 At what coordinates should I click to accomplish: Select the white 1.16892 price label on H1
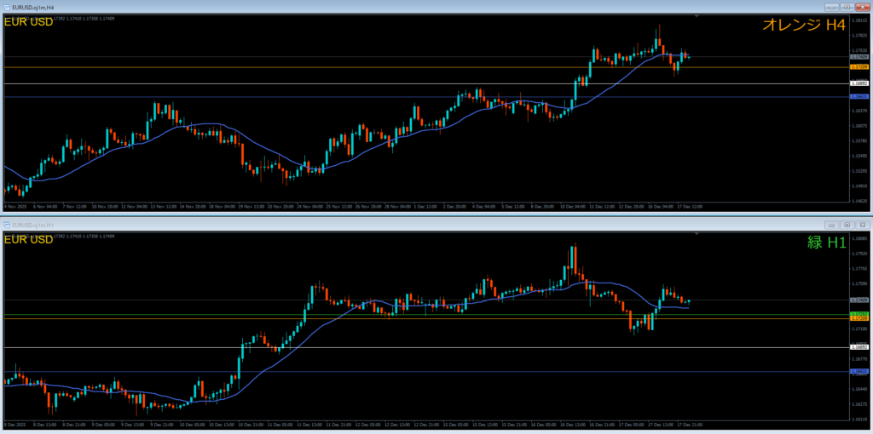(x=859, y=347)
